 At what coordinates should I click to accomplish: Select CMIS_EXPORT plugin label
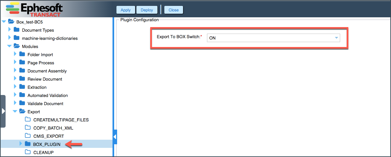49,136
